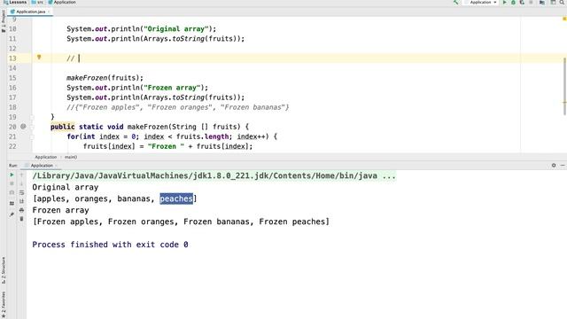Collapse the makeFrozen method fold marker on line 20

pyautogui.click(x=32, y=127)
